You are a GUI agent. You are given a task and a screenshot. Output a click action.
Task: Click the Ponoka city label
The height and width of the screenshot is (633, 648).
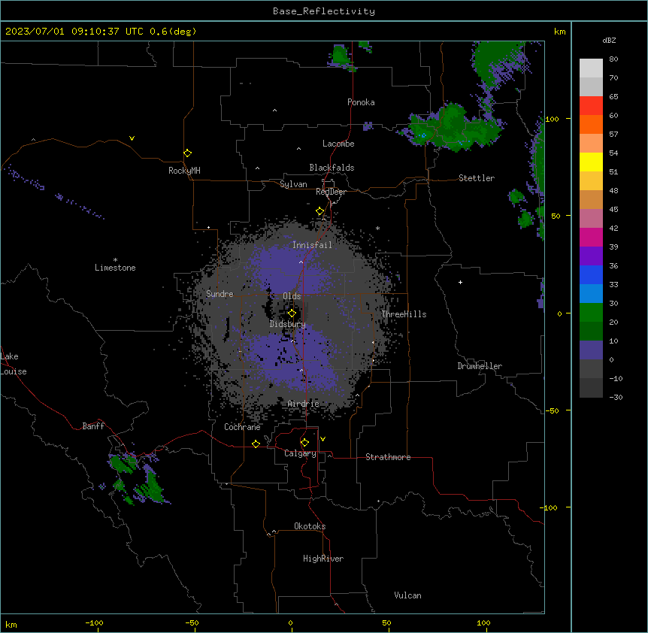point(361,102)
